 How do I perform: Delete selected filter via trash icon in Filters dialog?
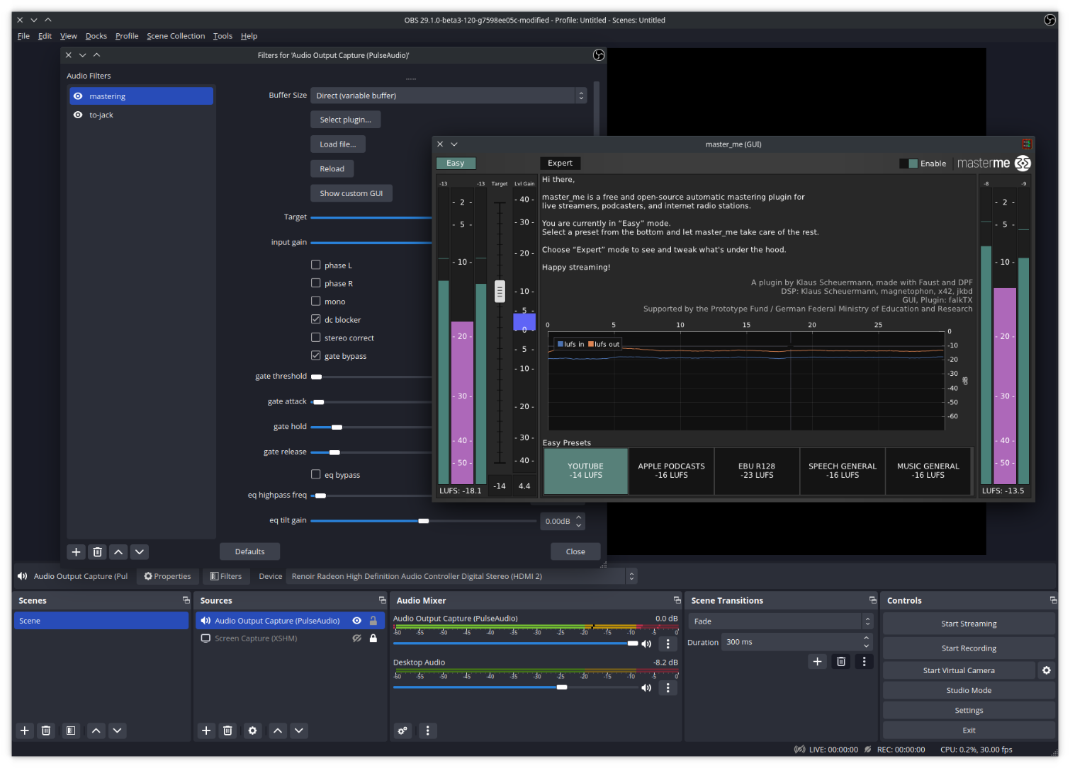pos(98,552)
